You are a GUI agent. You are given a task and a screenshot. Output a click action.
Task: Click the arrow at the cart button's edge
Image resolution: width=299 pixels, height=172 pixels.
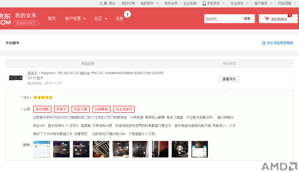294,19
